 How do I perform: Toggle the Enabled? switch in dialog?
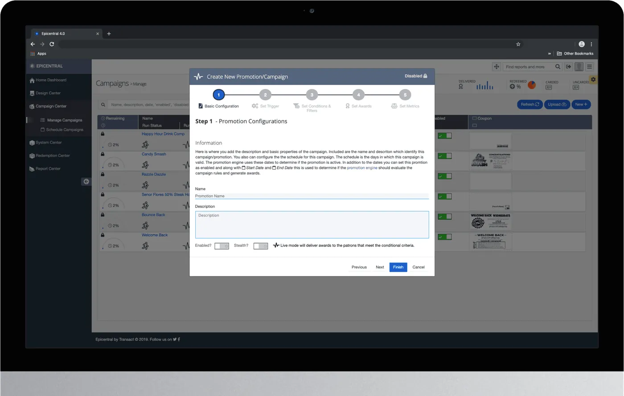pos(222,246)
